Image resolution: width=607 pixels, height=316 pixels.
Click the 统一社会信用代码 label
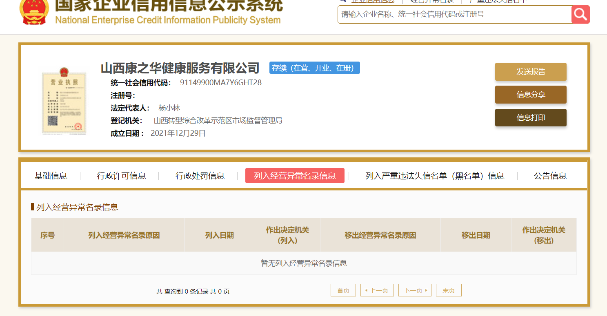[141, 83]
